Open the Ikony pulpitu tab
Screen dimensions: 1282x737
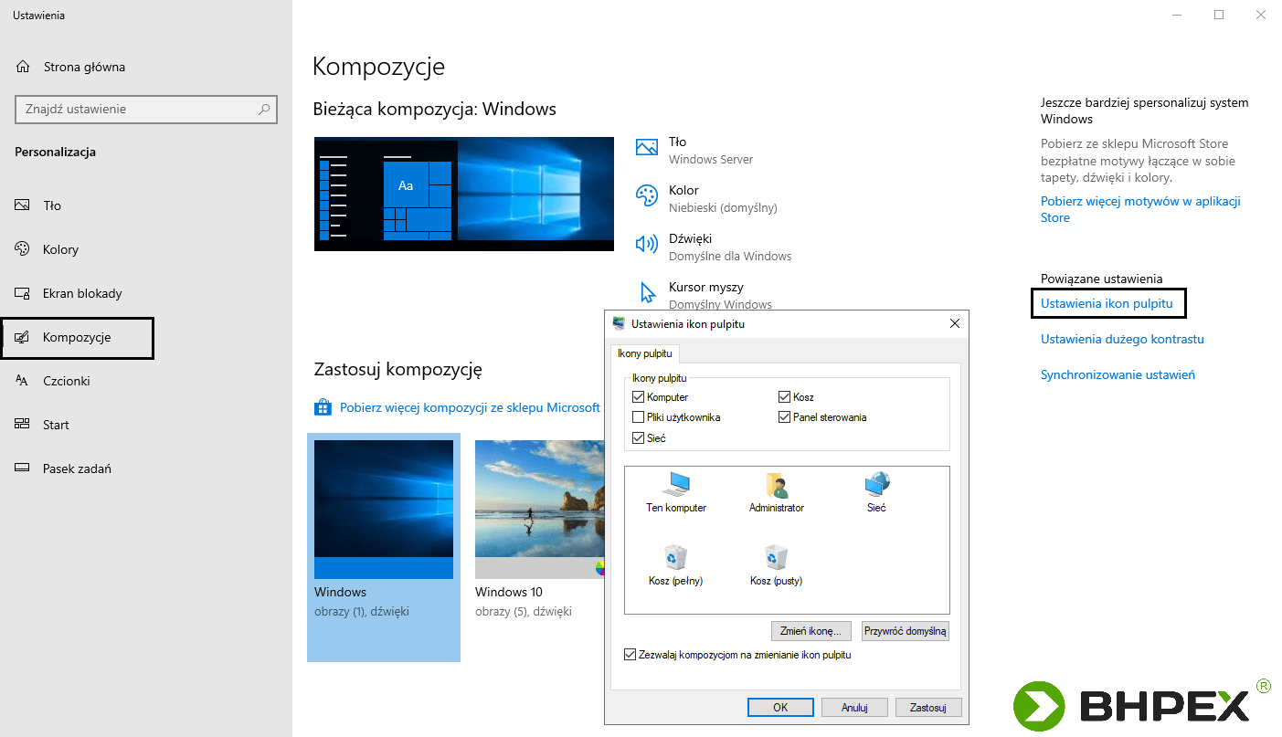[644, 353]
